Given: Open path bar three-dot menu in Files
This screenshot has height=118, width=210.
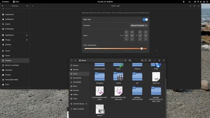Looking at the screenshot, I should 125,60.
